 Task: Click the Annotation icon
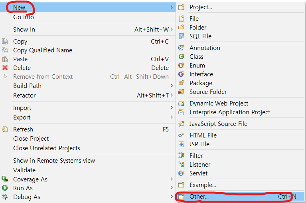pos(181,48)
